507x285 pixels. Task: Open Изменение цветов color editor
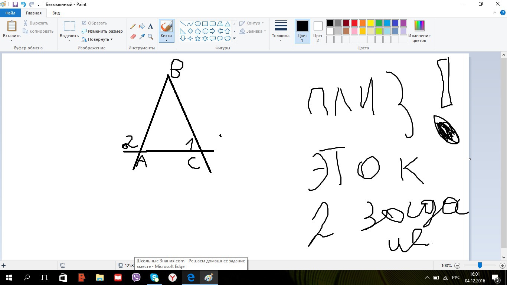(x=419, y=31)
